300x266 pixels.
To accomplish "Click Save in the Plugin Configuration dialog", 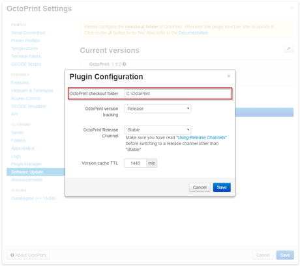I will click(x=222, y=187).
